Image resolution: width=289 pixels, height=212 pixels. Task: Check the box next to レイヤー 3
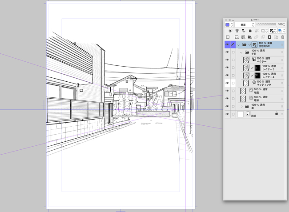[233, 68]
